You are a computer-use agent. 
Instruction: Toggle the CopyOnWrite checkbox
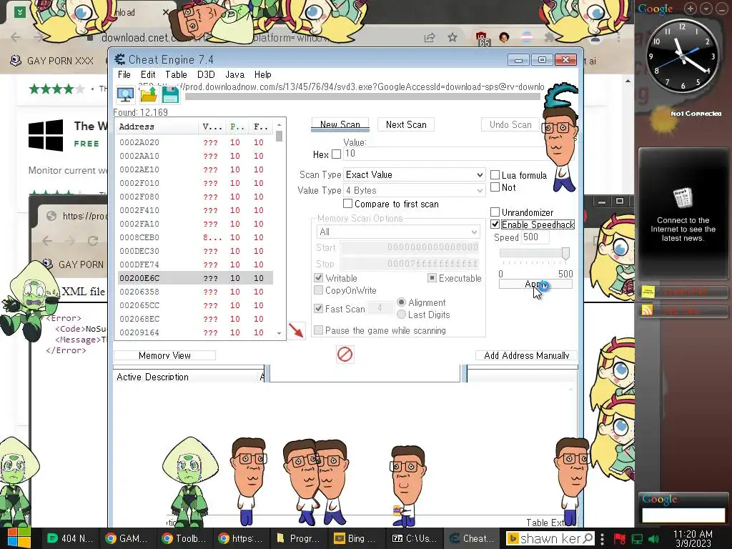click(318, 290)
